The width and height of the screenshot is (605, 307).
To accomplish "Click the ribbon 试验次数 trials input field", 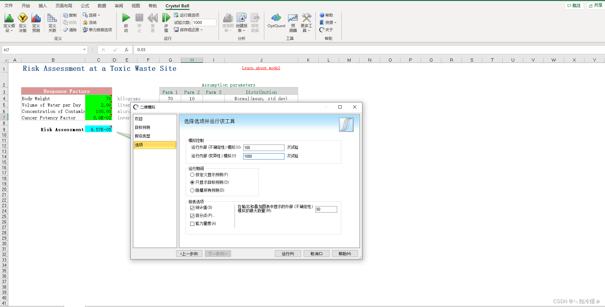I will pos(204,23).
